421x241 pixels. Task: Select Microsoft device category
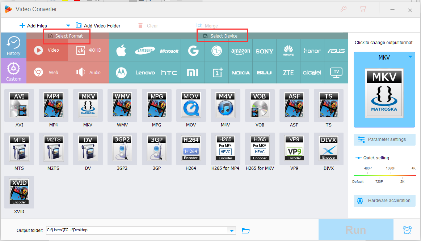tap(169, 50)
